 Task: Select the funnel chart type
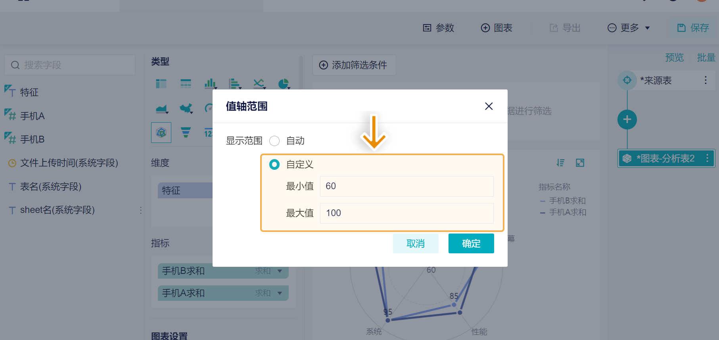pyautogui.click(x=186, y=132)
